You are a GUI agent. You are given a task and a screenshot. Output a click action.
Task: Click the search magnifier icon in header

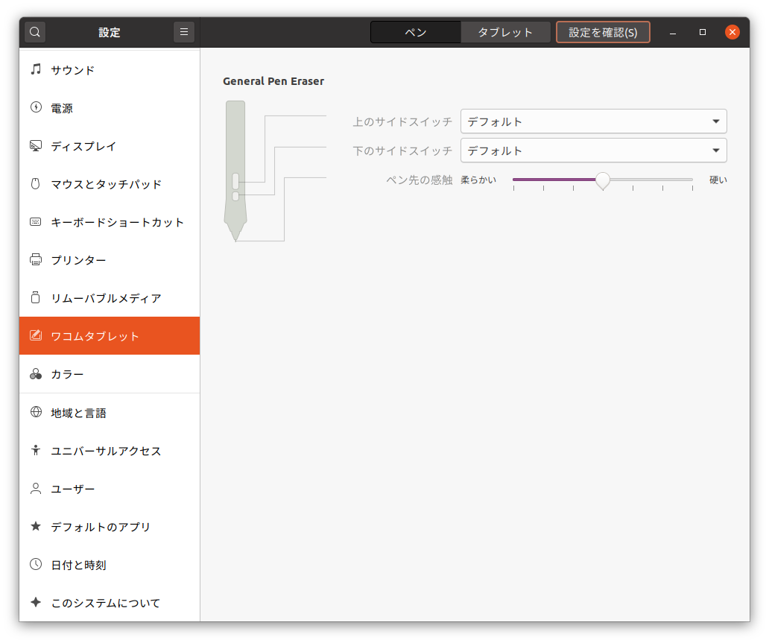(x=35, y=32)
